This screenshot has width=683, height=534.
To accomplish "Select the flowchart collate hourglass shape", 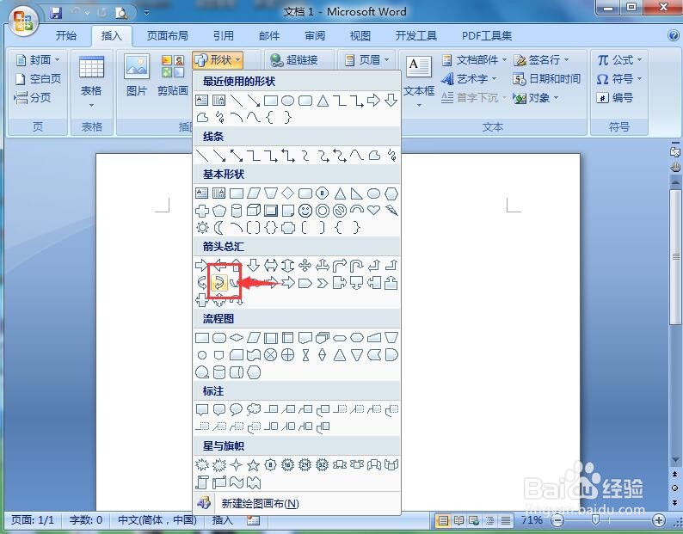I will 305,355.
